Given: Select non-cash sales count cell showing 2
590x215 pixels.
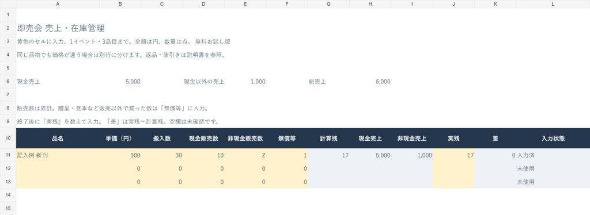Looking at the screenshot, I should (x=245, y=155).
